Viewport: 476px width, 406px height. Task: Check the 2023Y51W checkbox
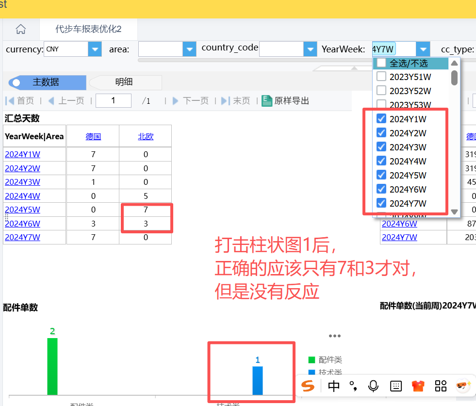click(x=381, y=76)
